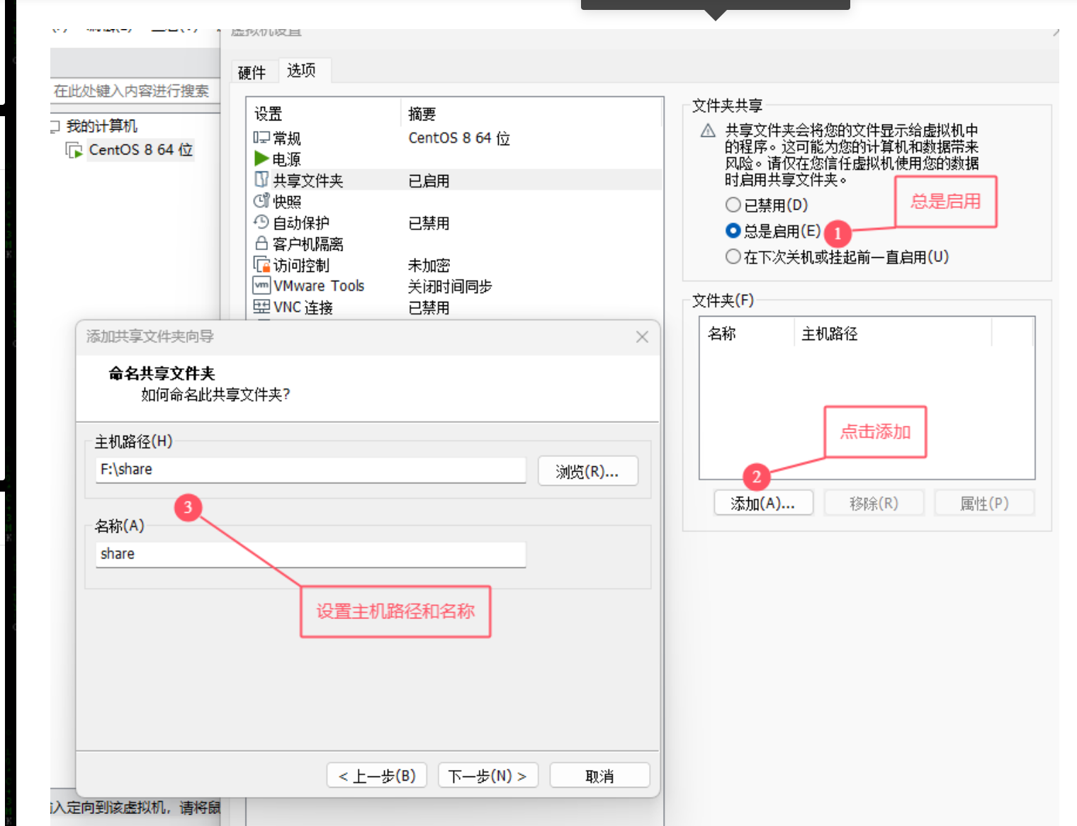Image resolution: width=1077 pixels, height=826 pixels.
Task: Select the green Power (电源) icon
Action: click(x=261, y=159)
